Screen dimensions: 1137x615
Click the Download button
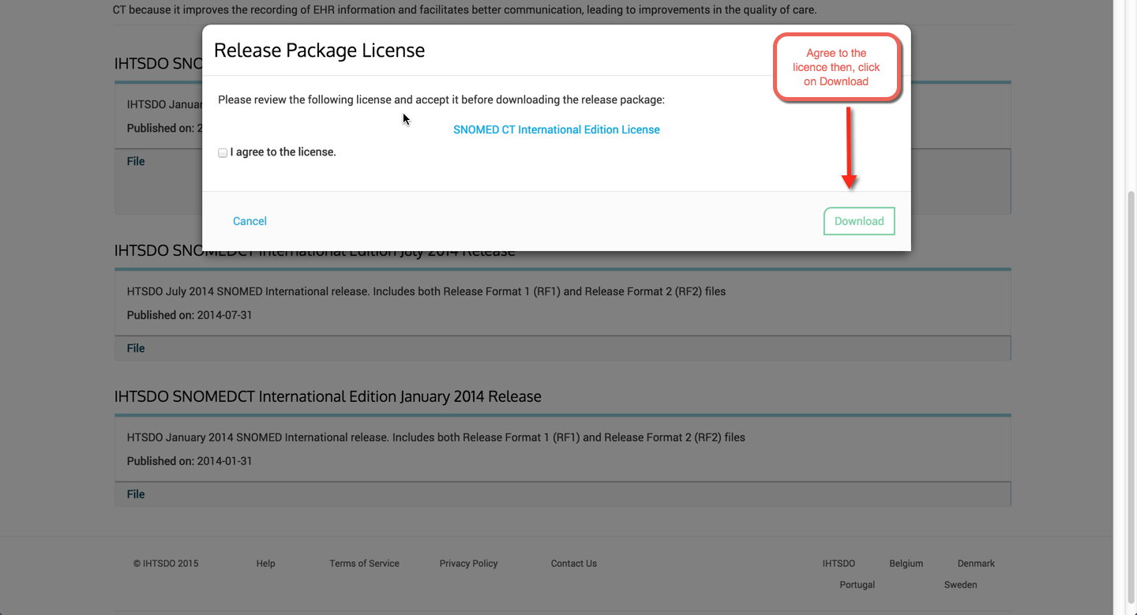click(x=859, y=221)
